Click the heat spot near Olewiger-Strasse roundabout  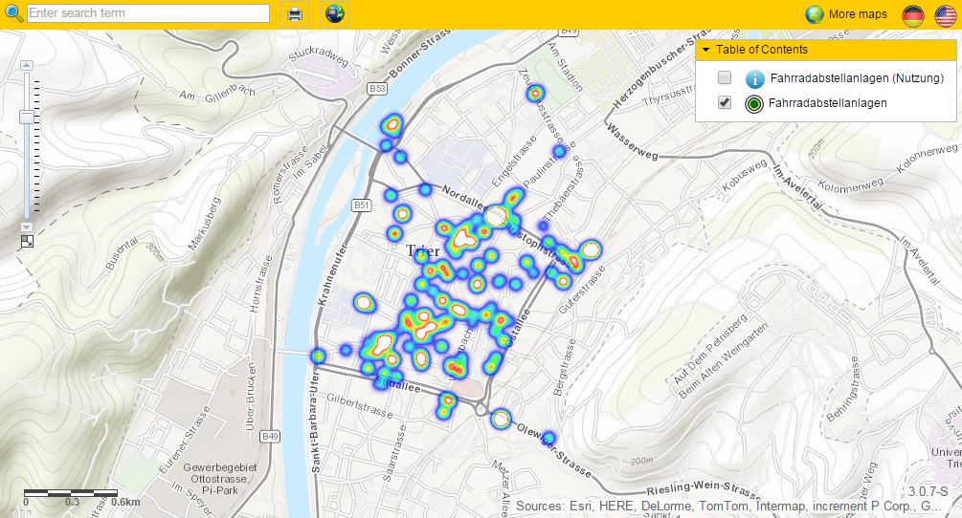[x=502, y=420]
